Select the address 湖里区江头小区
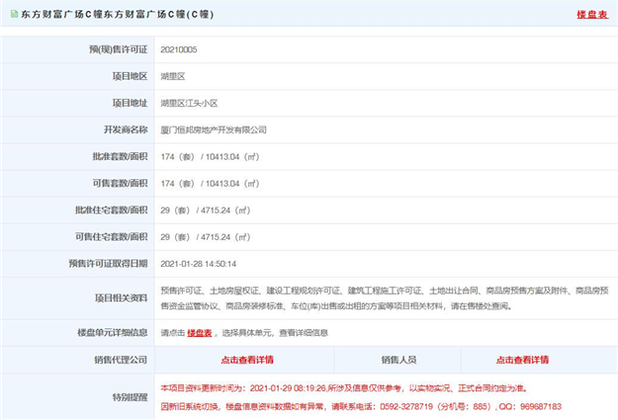This screenshot has height=420, width=618. point(189,103)
